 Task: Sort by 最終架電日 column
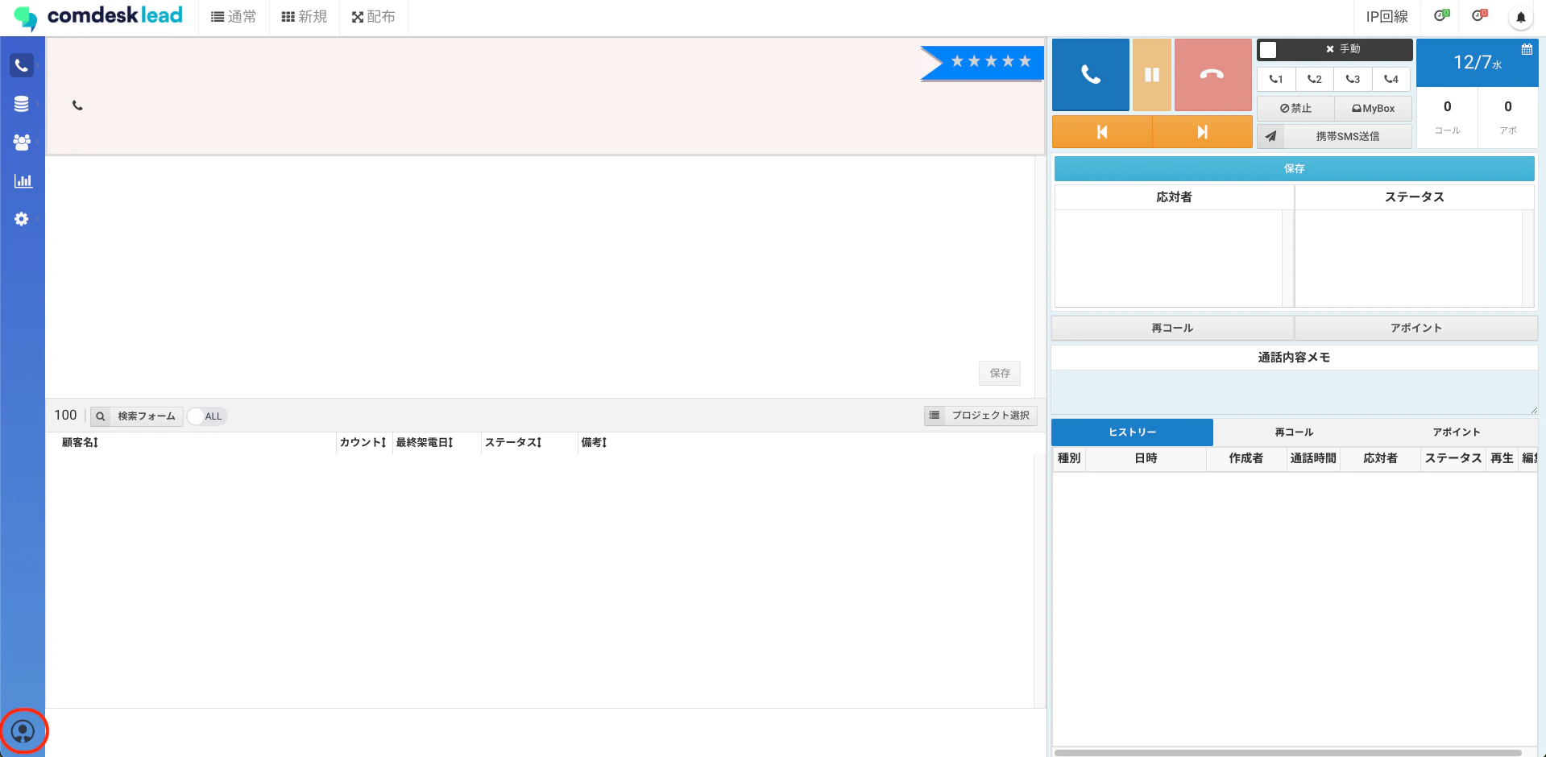[x=425, y=443]
